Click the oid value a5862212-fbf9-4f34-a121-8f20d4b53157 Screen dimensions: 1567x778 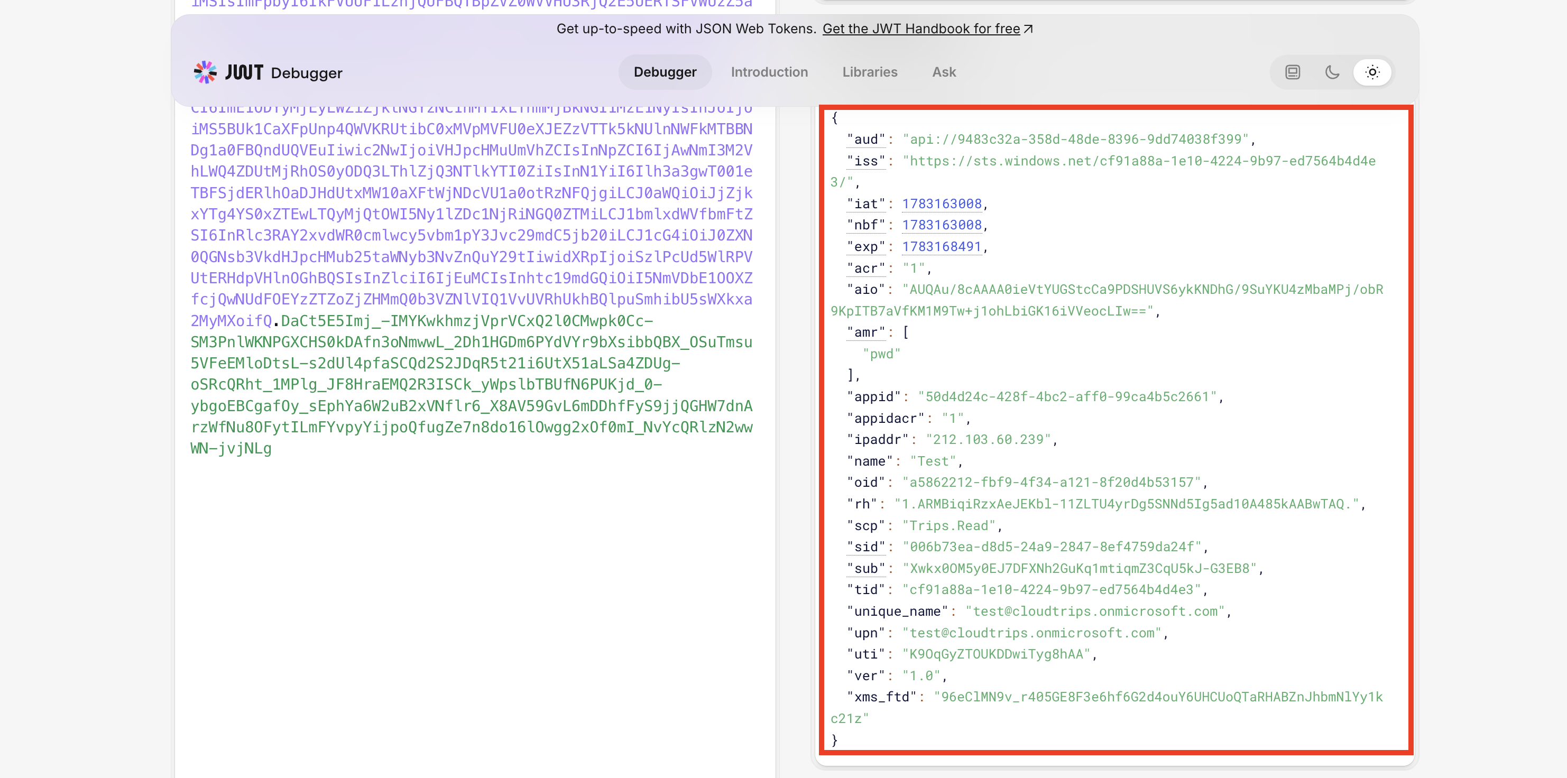pyautogui.click(x=1052, y=483)
